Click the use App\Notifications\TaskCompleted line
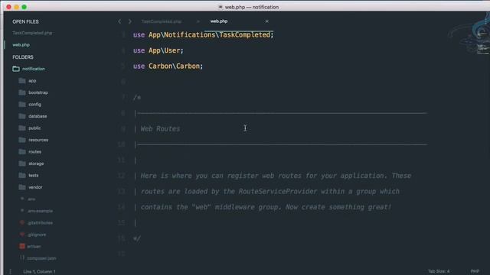The image size is (490, 275). click(203, 35)
